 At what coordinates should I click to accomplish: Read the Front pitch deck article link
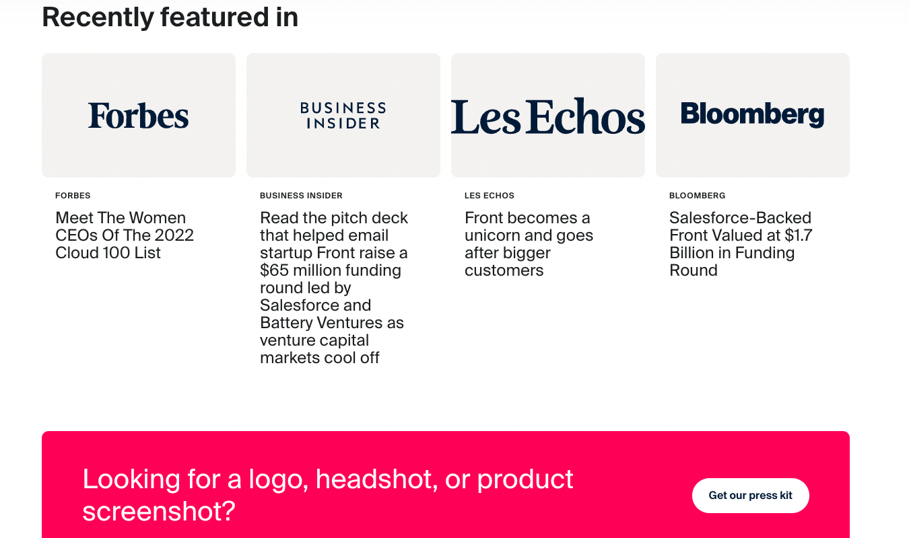coord(333,288)
